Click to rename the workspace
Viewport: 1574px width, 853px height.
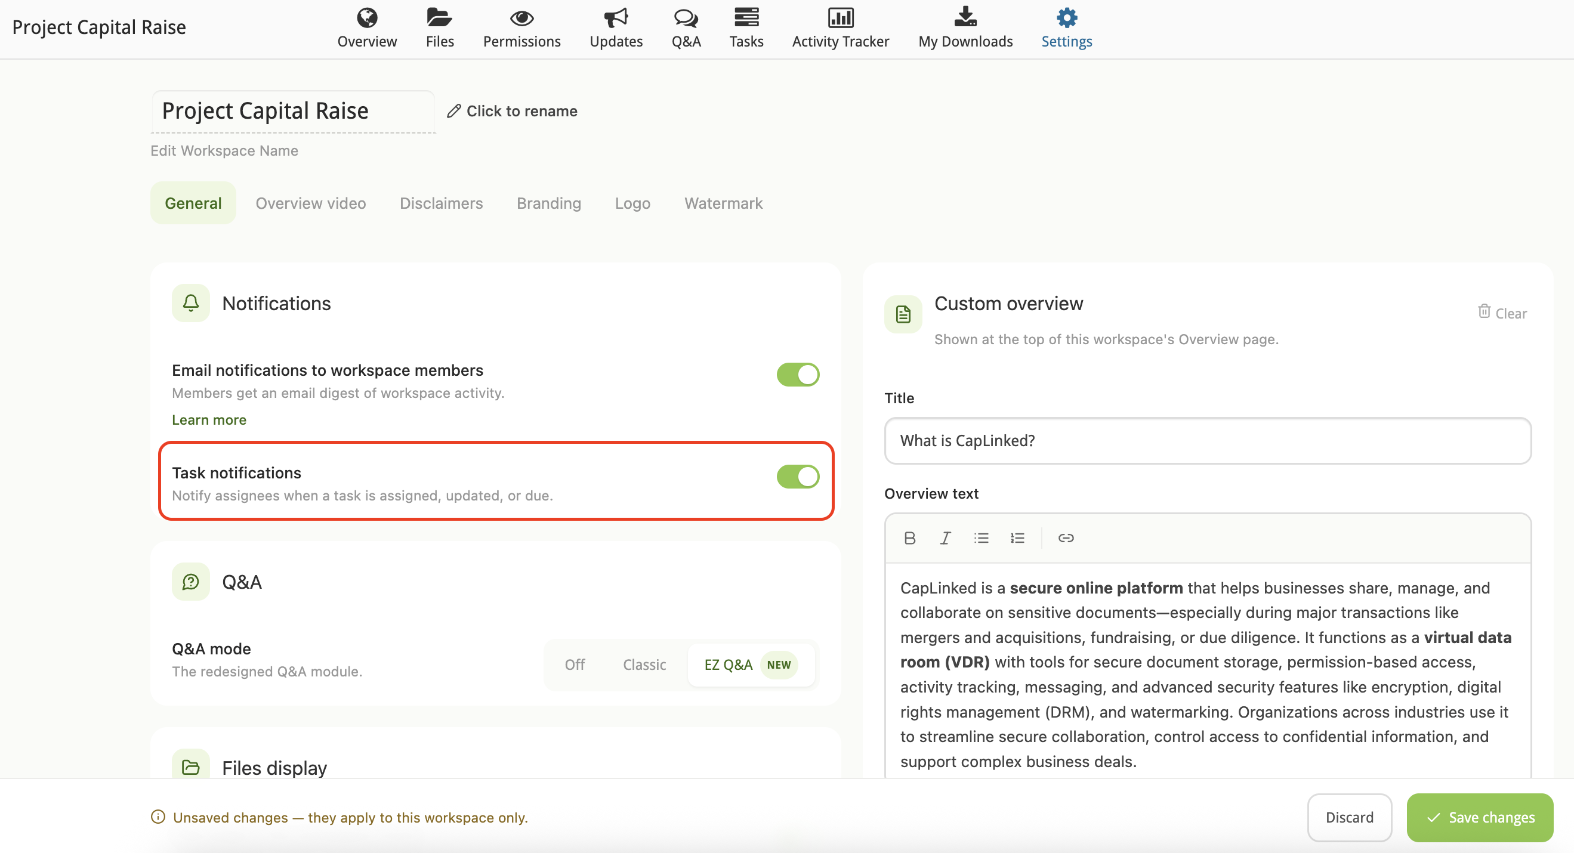point(512,110)
